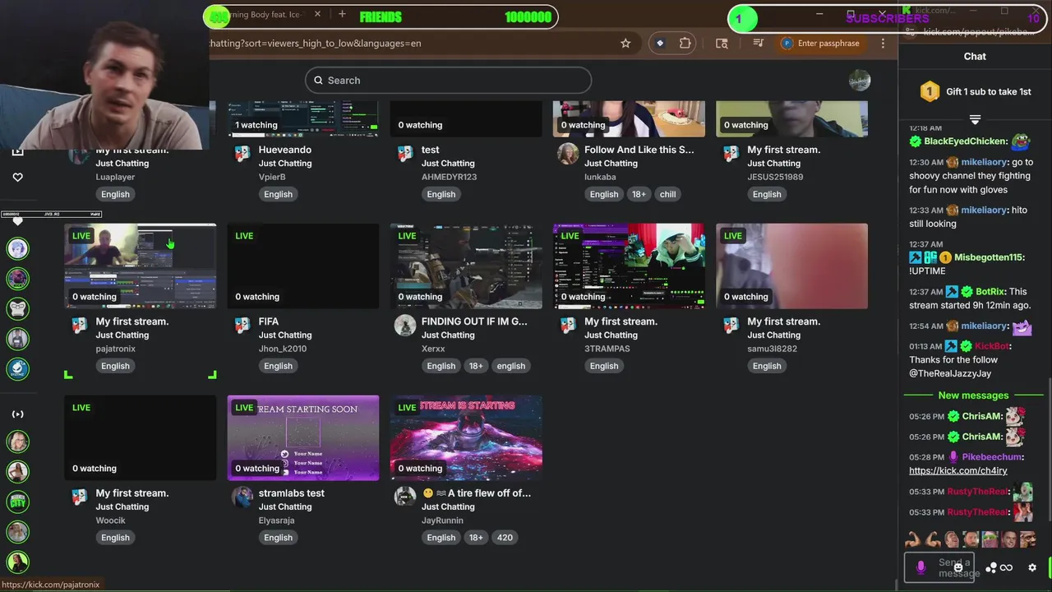Open the Chrome three-dot menu
The image size is (1052, 592).
point(883,44)
